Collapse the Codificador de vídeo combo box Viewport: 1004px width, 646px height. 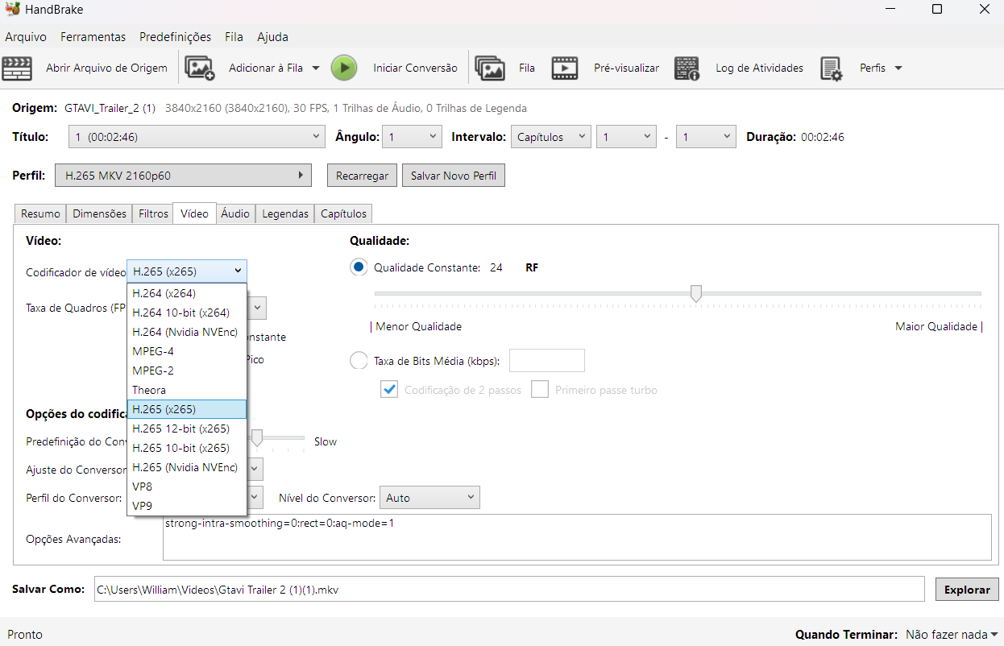(187, 271)
